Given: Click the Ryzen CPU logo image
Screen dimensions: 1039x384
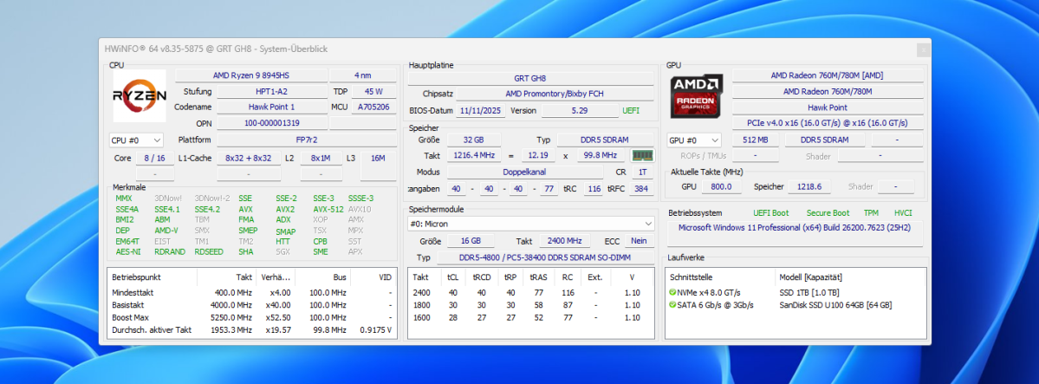Looking at the screenshot, I should tap(140, 96).
